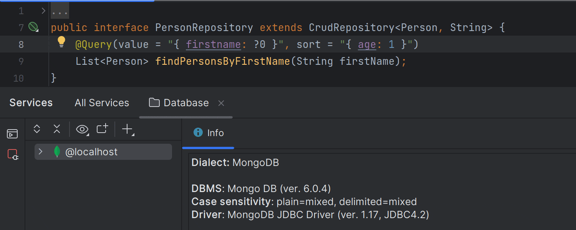
Task: Click the Services panel header label
Action: click(31, 102)
